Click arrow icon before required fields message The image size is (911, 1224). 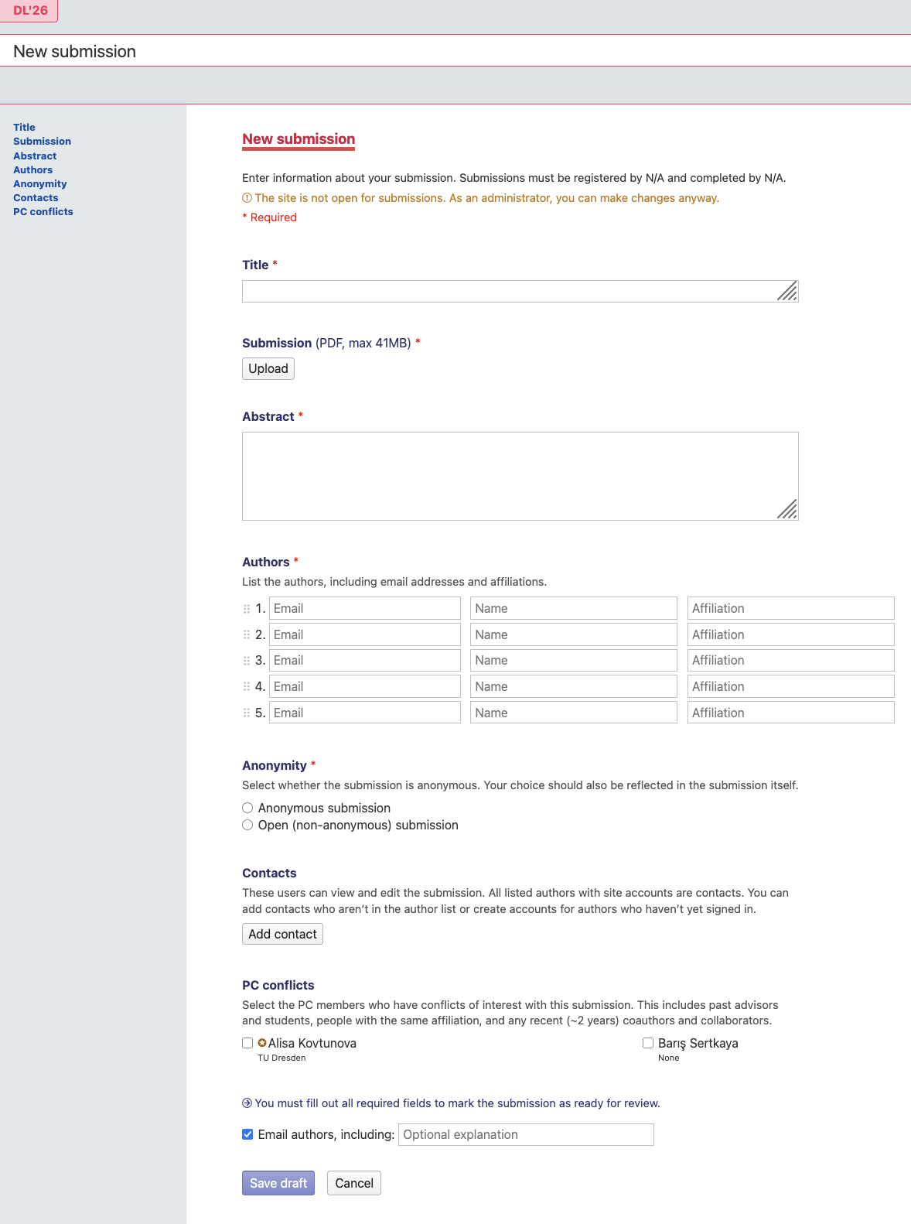(247, 1103)
